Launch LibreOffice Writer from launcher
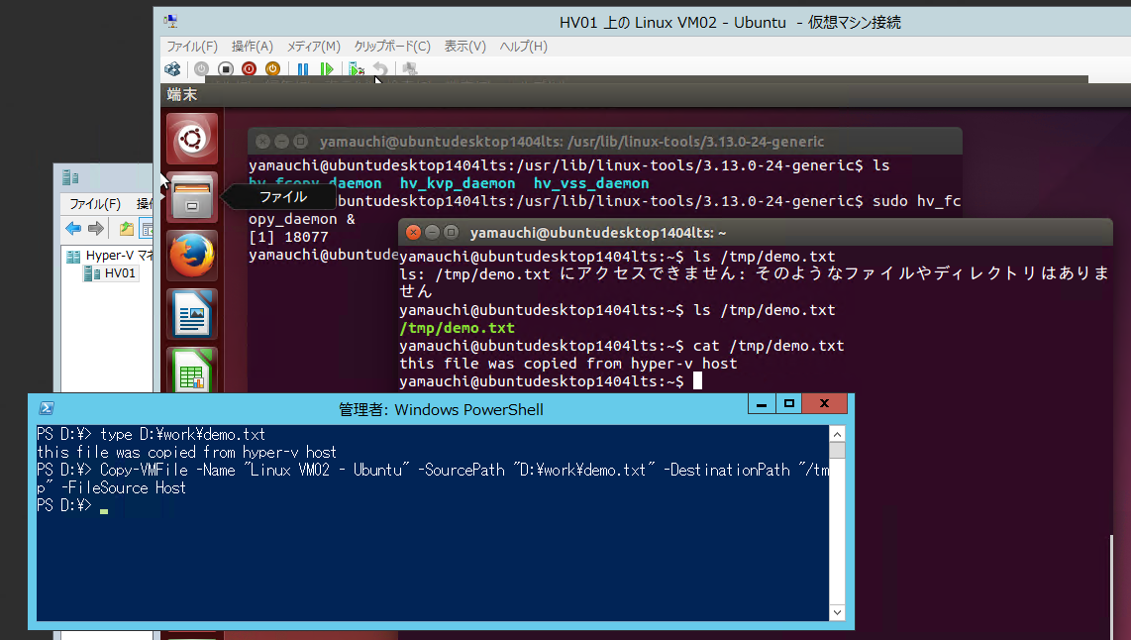Viewport: 1131px width, 640px height. [192, 314]
